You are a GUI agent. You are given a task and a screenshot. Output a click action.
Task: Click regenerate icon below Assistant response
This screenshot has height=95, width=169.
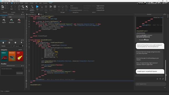pos(163,79)
